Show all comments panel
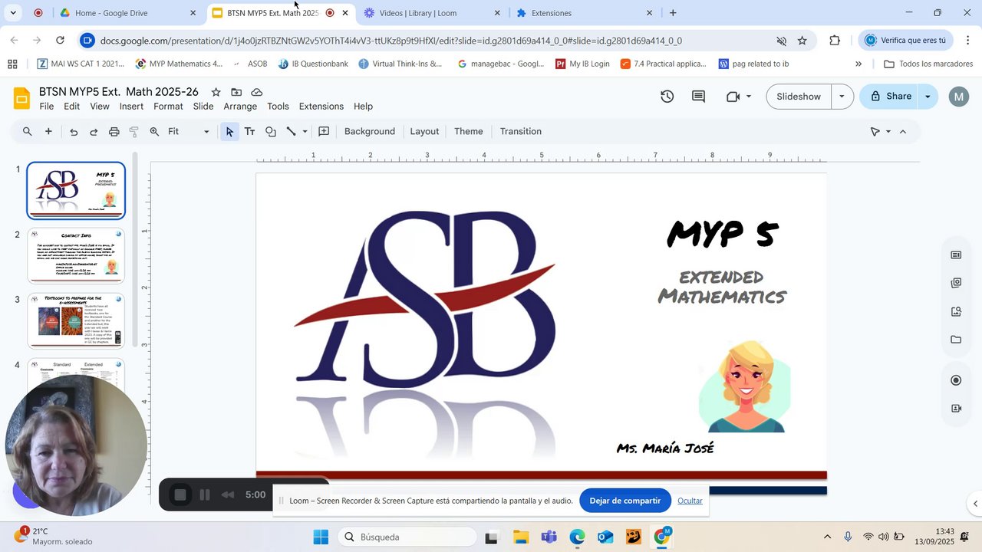Viewport: 982px width, 552px height. tap(698, 97)
